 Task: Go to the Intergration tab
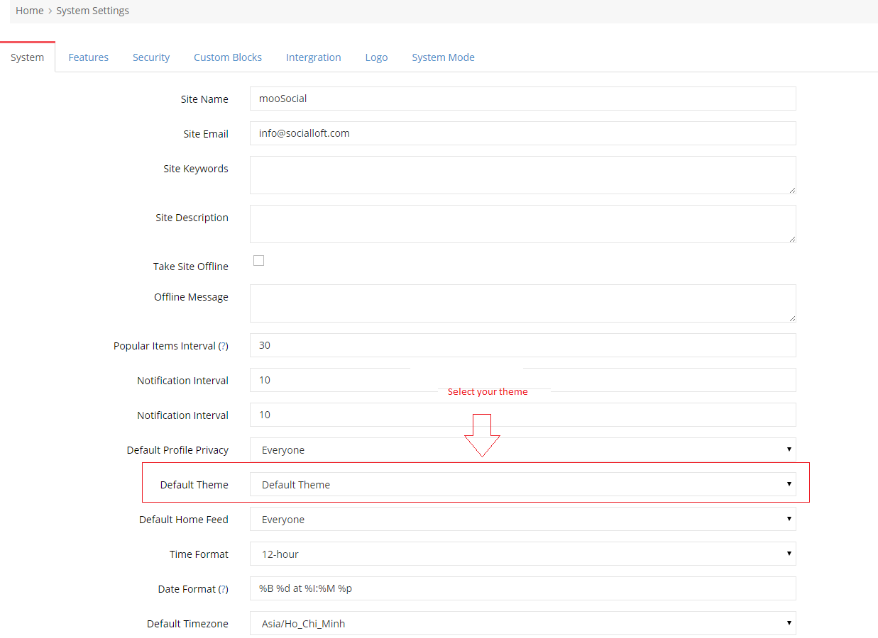click(x=313, y=57)
